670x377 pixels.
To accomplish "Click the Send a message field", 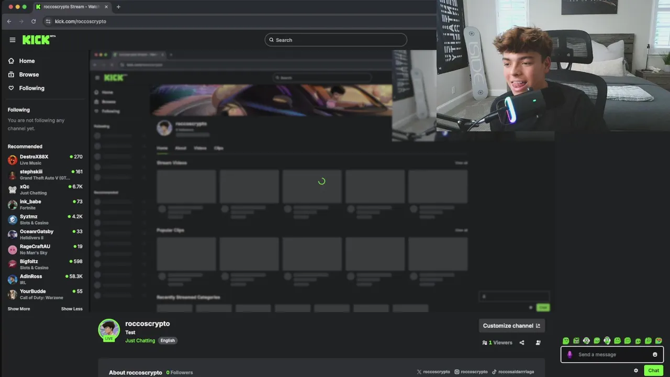I will (x=612, y=354).
